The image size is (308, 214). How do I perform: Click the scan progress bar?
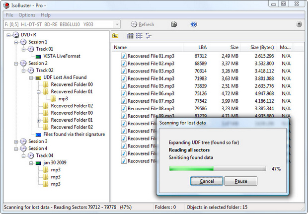[x=218, y=169]
